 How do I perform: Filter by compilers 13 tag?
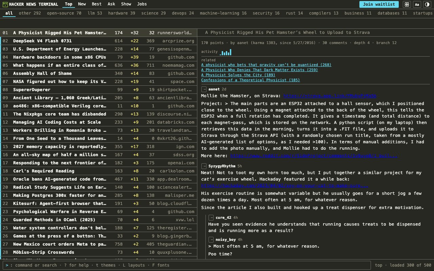tap(324, 13)
